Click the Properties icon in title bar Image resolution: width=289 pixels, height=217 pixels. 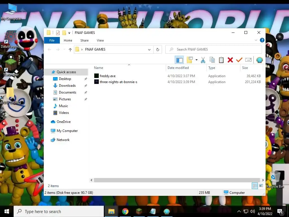tap(58, 33)
